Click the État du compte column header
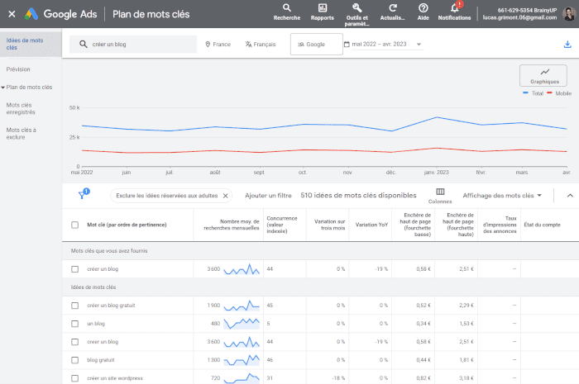579x384 pixels. (542, 225)
